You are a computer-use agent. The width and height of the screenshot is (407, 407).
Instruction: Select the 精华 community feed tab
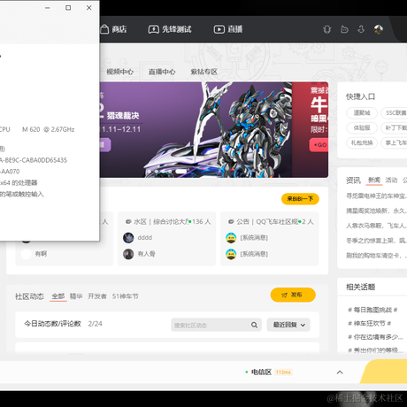click(x=76, y=296)
